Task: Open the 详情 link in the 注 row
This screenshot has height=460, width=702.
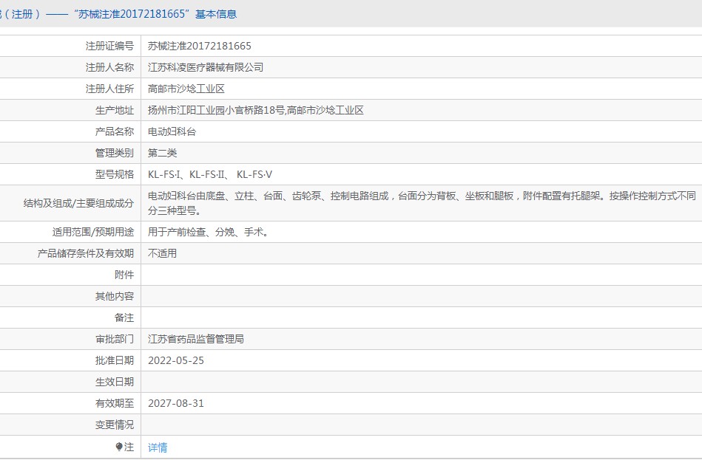Action: (x=158, y=447)
